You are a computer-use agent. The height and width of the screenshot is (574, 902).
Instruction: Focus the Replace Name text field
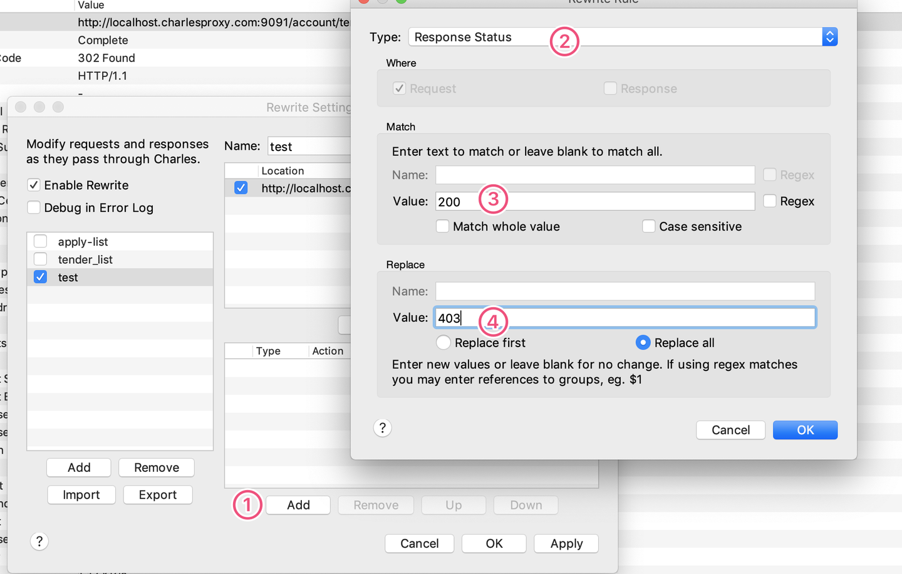625,291
